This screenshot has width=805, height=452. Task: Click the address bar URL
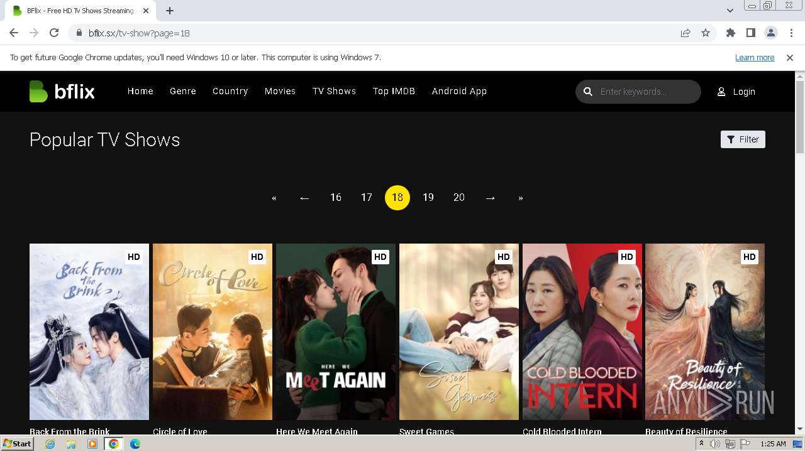139,33
